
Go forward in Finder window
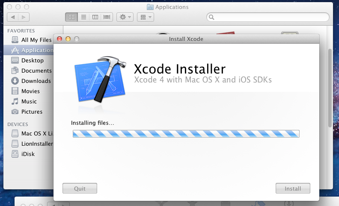(x=24, y=17)
